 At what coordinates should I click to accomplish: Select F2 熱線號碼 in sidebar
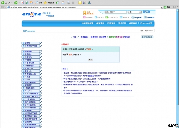coord(32,66)
